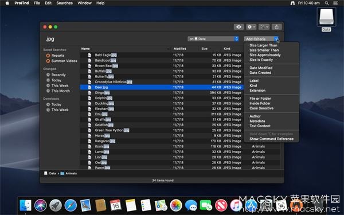Toggle Case Sensitive option in menu
This screenshot has height=215, width=344.
click(x=261, y=108)
